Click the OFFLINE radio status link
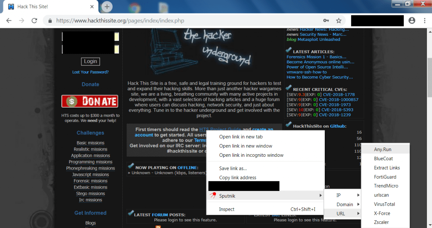The width and height of the screenshot is (432, 228). (x=187, y=167)
